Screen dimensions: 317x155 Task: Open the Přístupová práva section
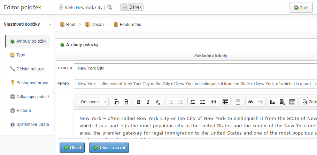coord(29,83)
